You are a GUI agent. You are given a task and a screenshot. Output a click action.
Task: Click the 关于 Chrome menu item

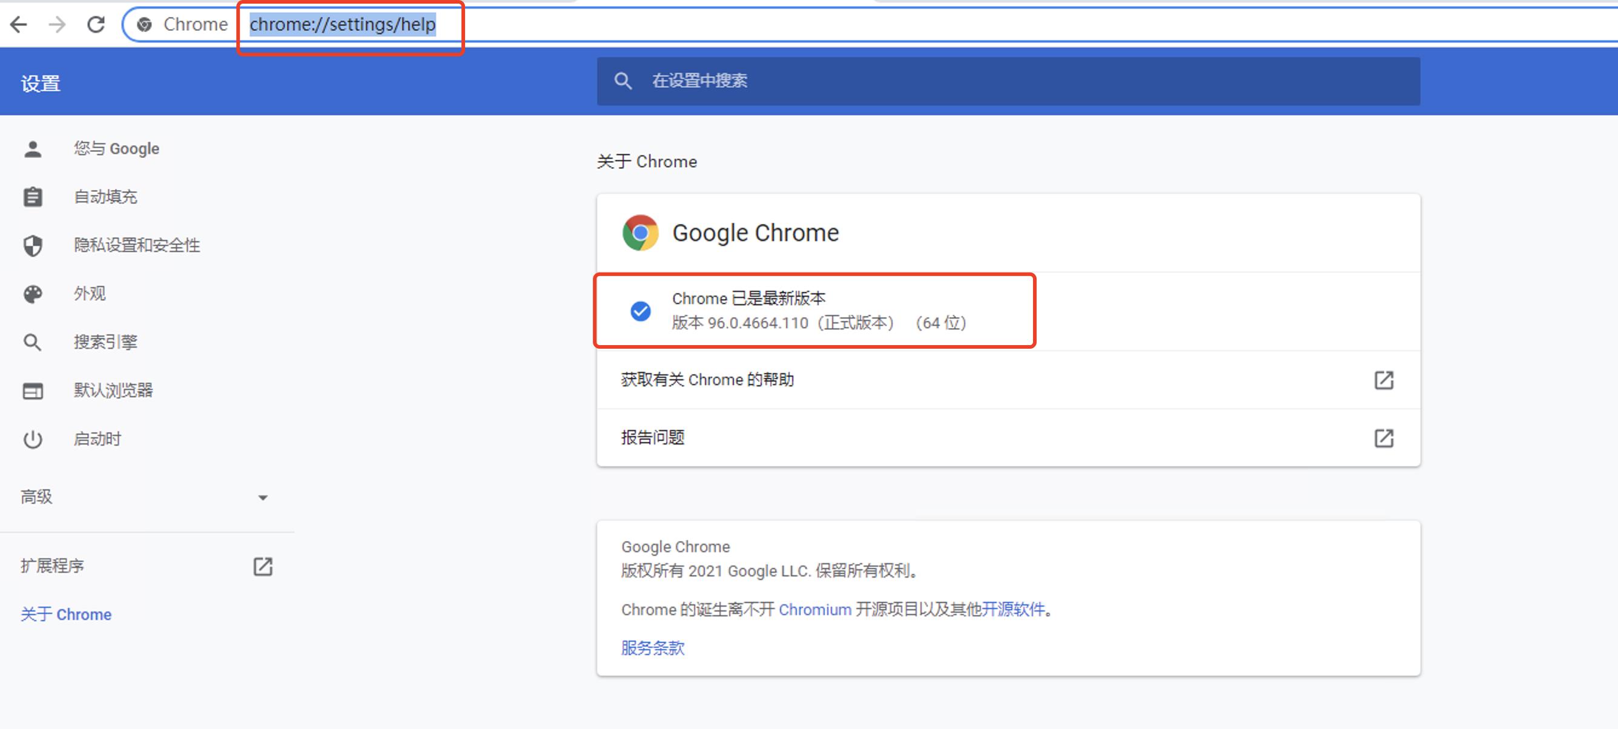(67, 615)
